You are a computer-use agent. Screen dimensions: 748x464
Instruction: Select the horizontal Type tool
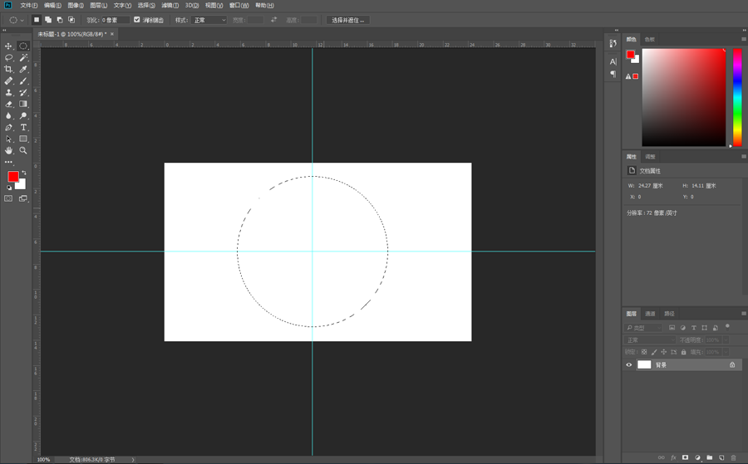tap(23, 127)
